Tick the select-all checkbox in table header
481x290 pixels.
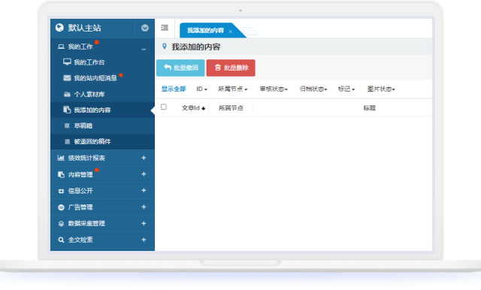click(x=164, y=107)
